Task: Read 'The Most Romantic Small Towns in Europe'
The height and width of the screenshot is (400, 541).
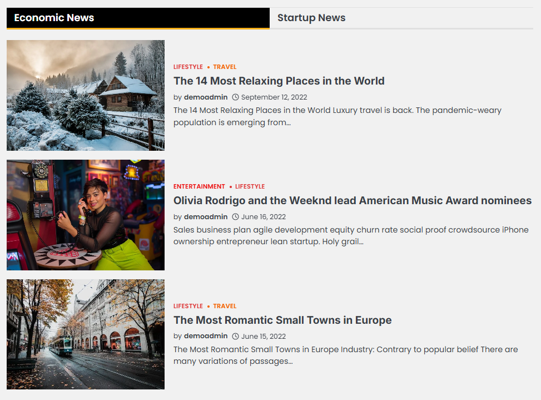Action: coord(282,320)
